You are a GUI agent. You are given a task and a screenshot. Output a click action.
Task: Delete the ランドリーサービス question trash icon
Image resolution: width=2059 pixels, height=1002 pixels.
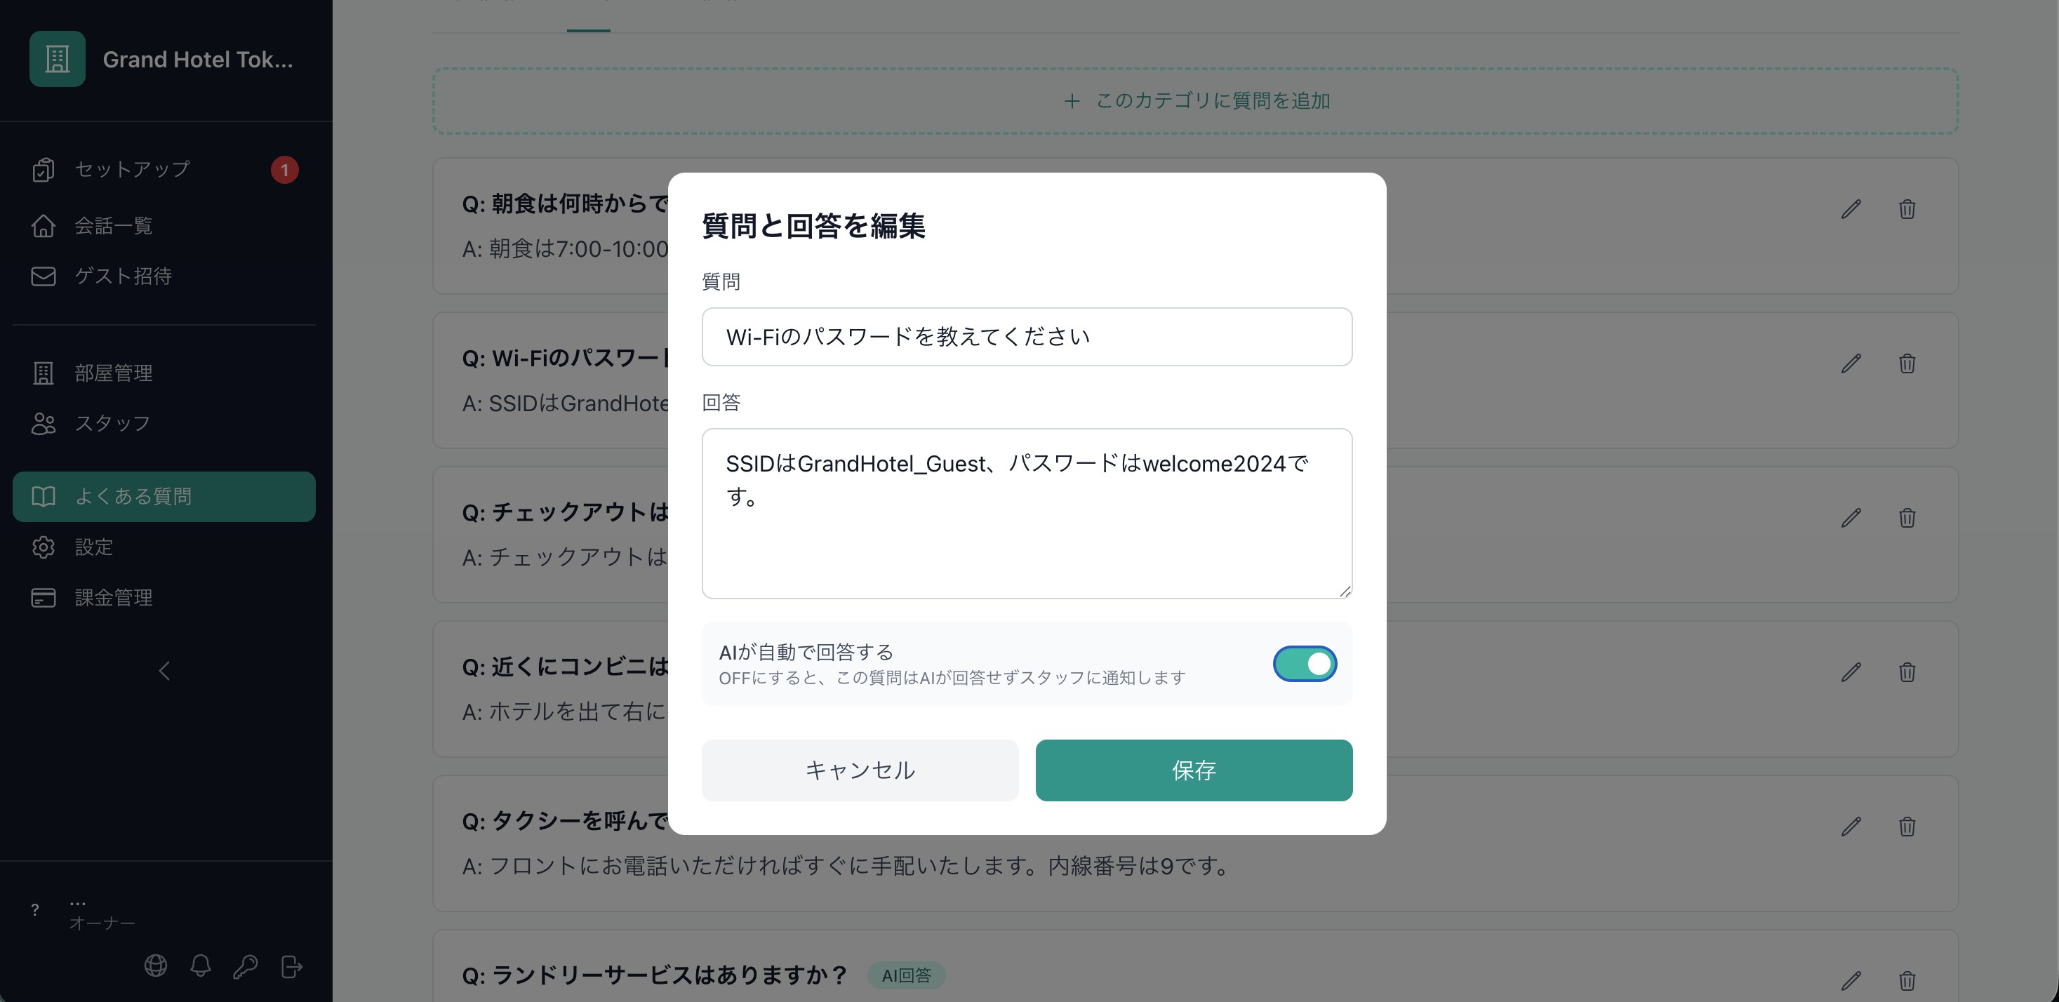point(1907,980)
